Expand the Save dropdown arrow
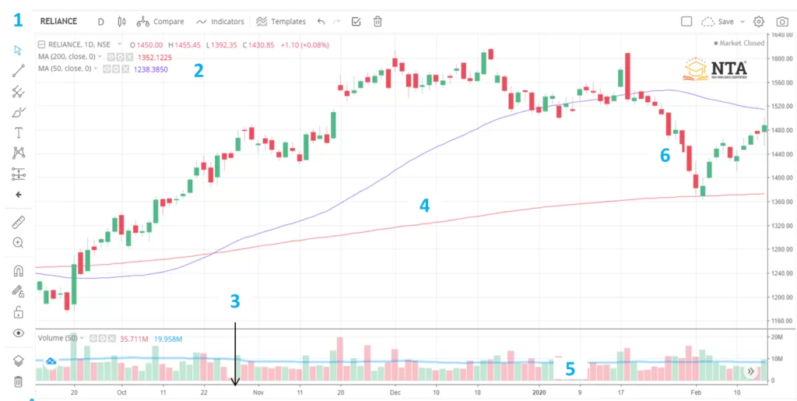This screenshot has height=401, width=797. click(742, 22)
